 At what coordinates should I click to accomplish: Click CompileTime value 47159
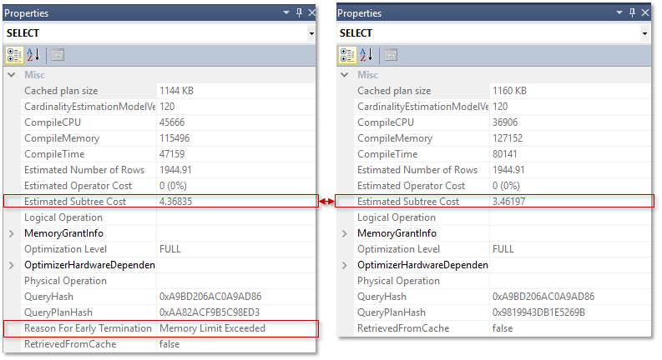point(172,154)
